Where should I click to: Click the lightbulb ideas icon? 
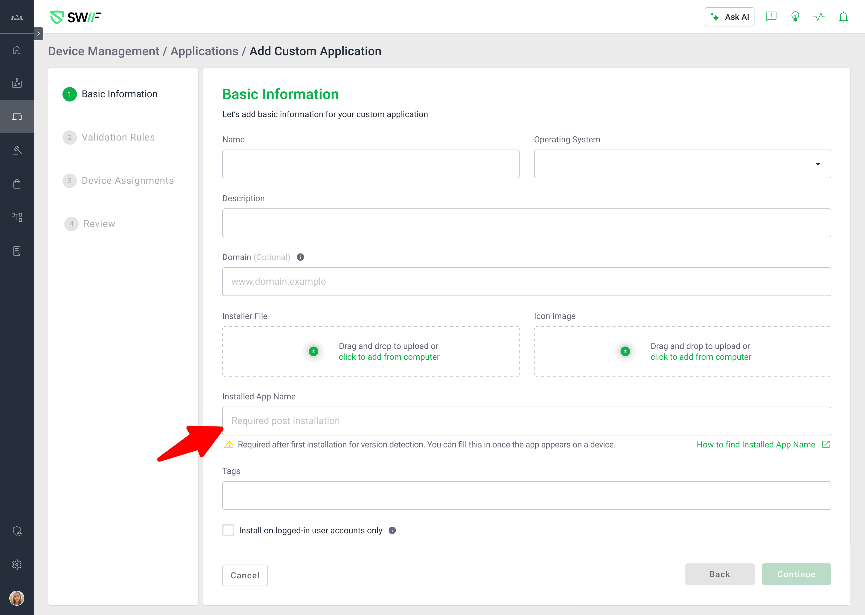795,17
